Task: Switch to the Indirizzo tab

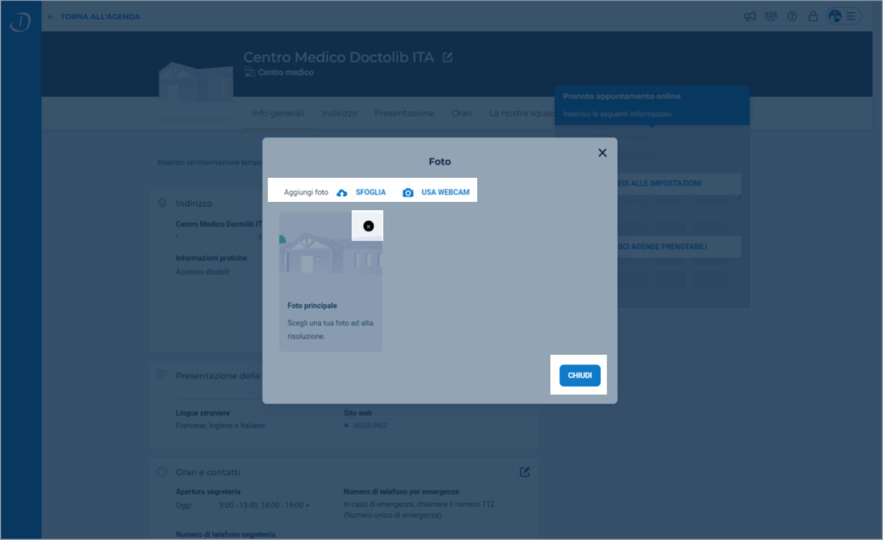Action: point(339,113)
